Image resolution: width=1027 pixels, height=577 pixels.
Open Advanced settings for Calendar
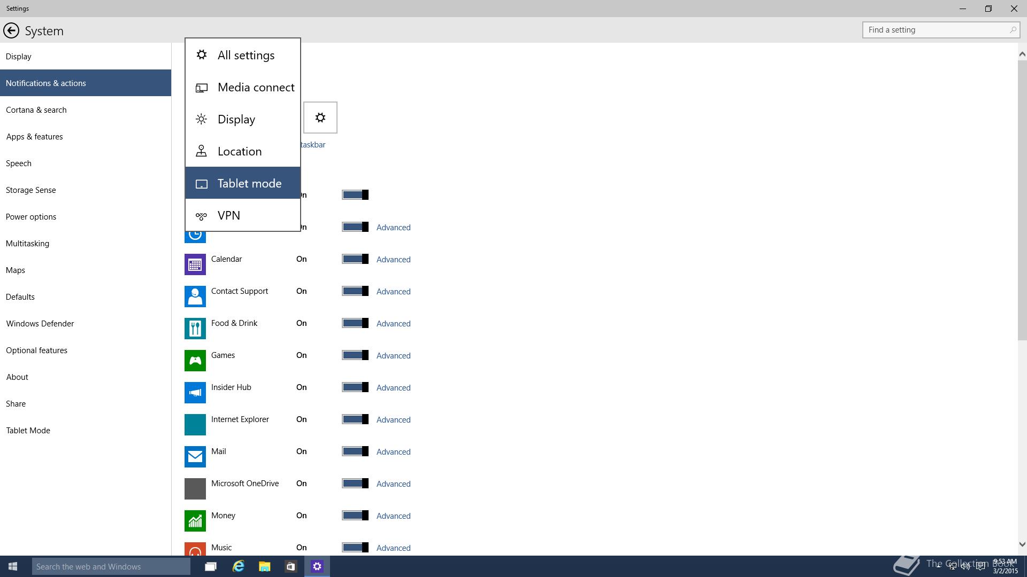click(x=393, y=260)
